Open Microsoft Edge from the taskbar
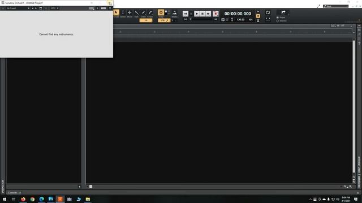 click(41, 199)
